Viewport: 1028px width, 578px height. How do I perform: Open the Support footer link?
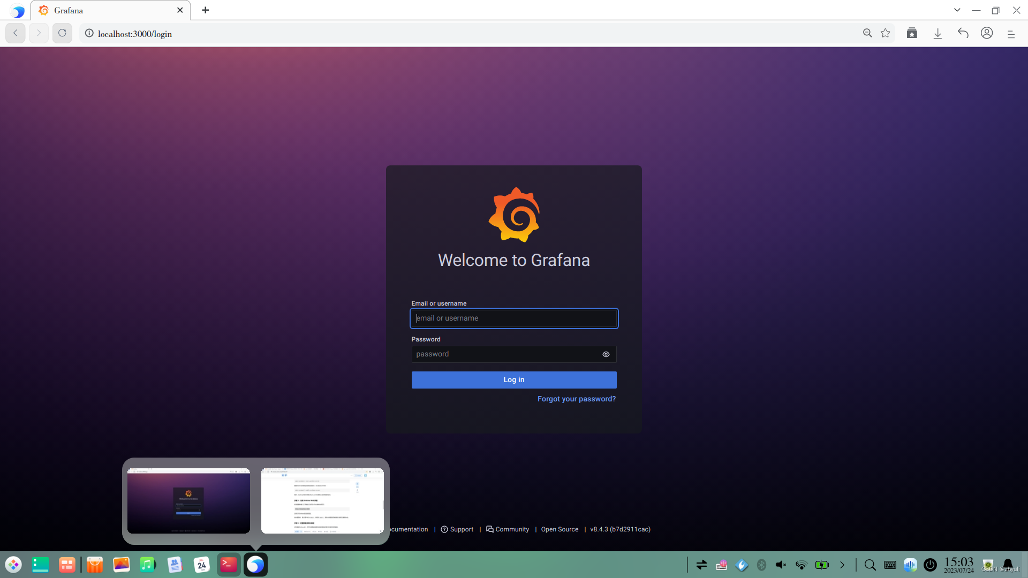tap(457, 529)
